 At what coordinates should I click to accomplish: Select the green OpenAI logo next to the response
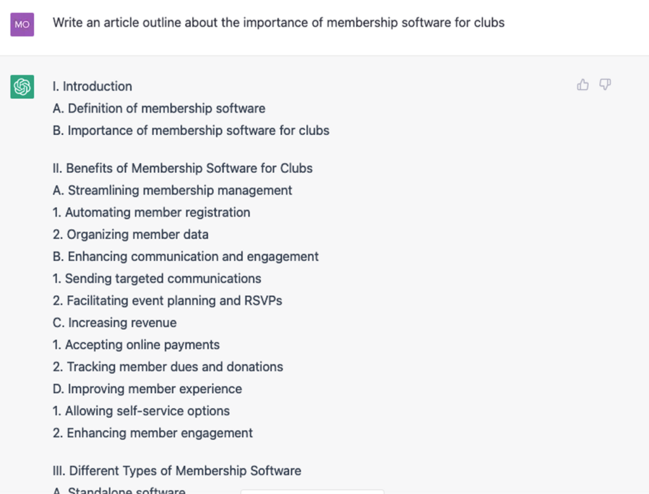pyautogui.click(x=22, y=87)
